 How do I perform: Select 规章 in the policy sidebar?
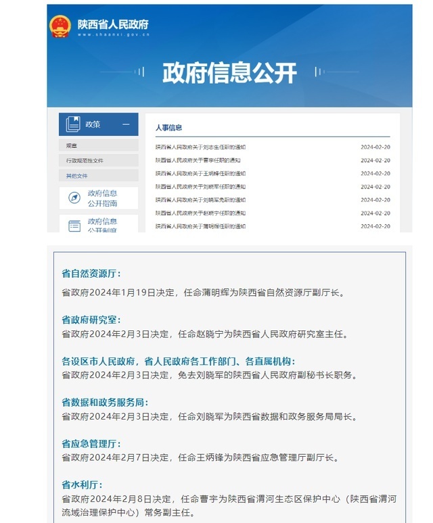pos(72,146)
